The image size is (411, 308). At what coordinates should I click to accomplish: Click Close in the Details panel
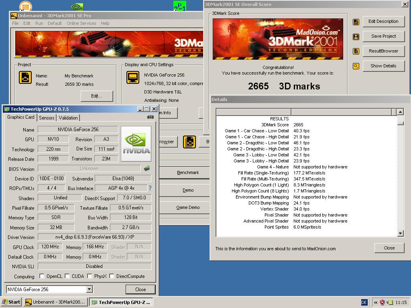point(389,248)
